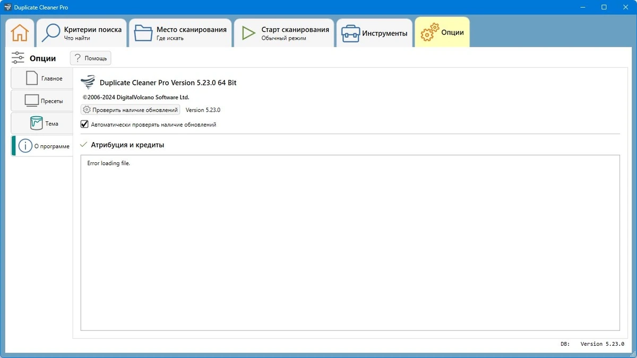Open the Тема options section
Image resolution: width=637 pixels, height=358 pixels.
click(42, 123)
